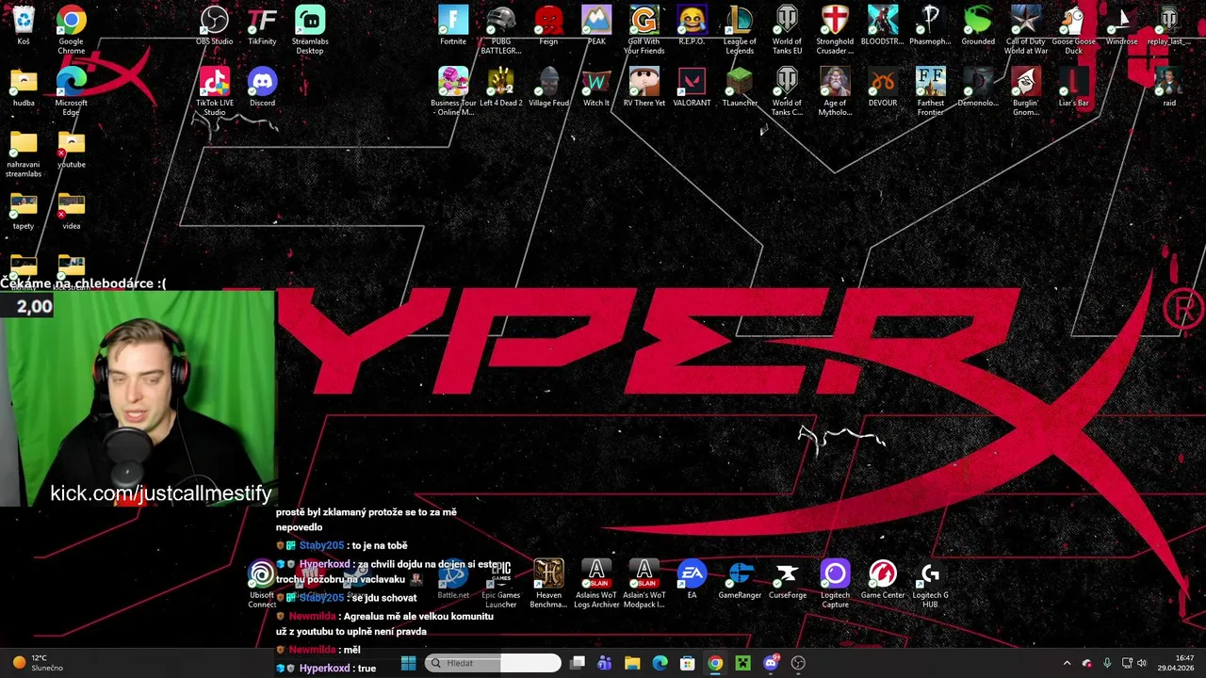Launch the Fortnite shortcut
This screenshot has height=678, width=1206.
pyautogui.click(x=453, y=26)
